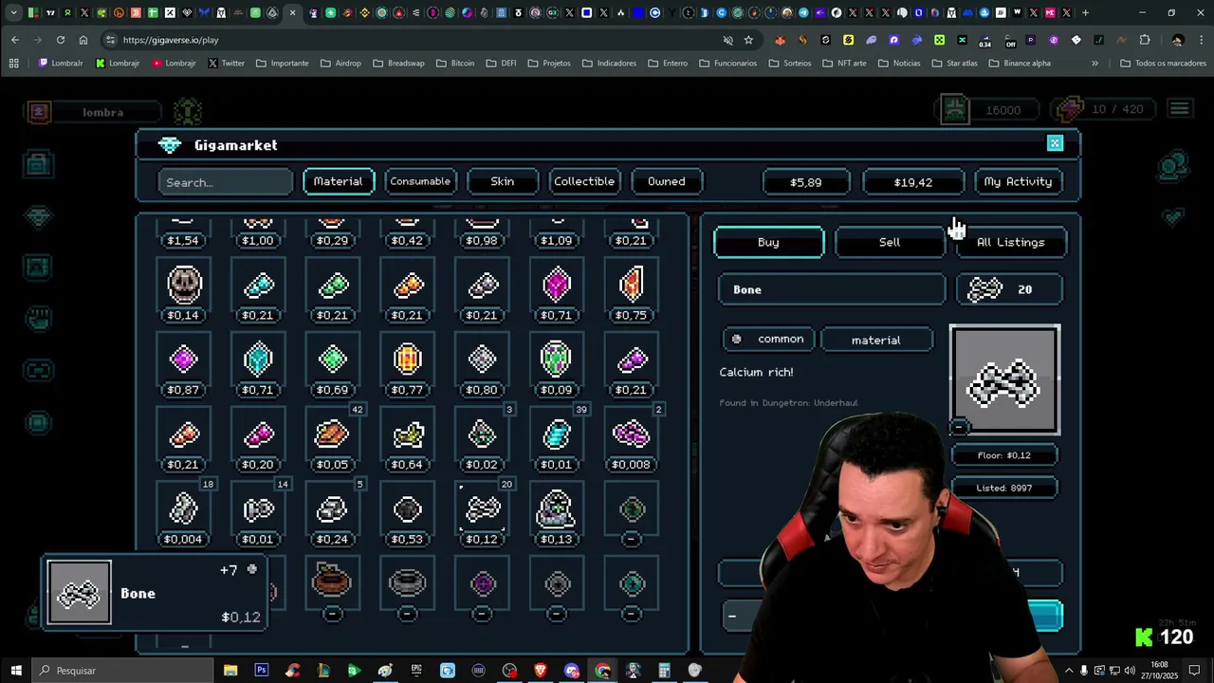1214x683 pixels.
Task: Click the Listed: 8997 label
Action: pos(1004,488)
